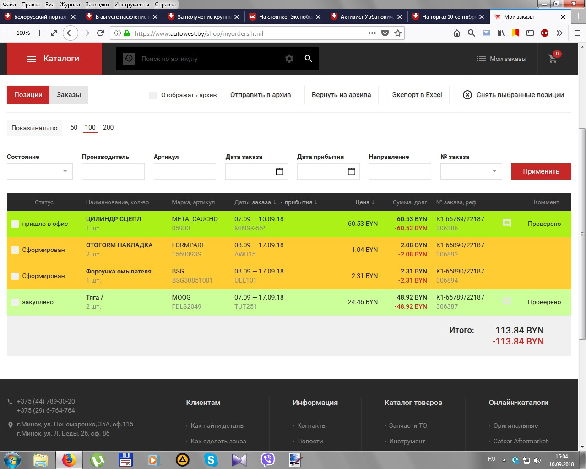Click the comment icon for ЦИЛИНДР СЦЕПЛ row

click(507, 223)
